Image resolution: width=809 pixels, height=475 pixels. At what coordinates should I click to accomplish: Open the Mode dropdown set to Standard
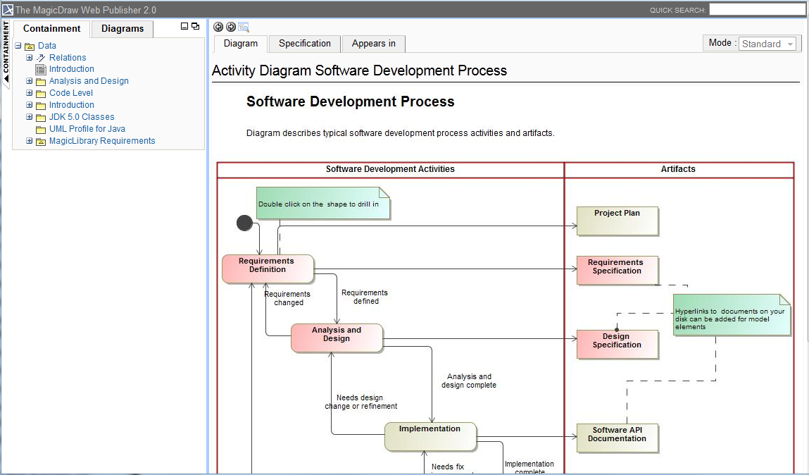tap(767, 44)
